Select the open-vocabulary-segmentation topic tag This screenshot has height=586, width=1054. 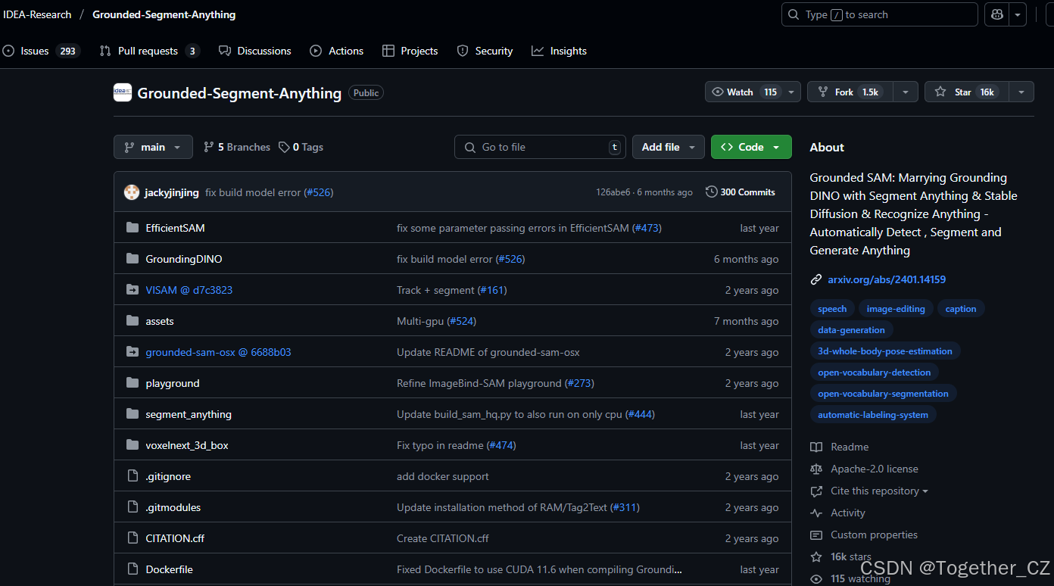(883, 394)
